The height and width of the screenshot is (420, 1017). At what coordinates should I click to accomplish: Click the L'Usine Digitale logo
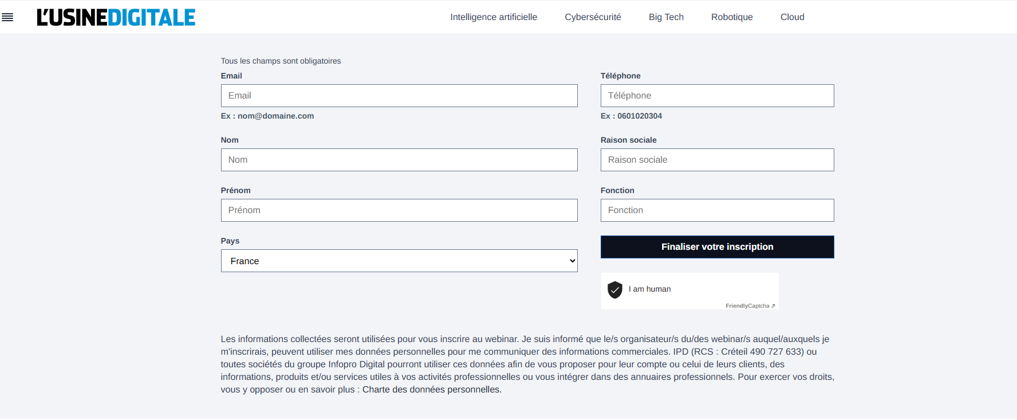[x=116, y=17]
